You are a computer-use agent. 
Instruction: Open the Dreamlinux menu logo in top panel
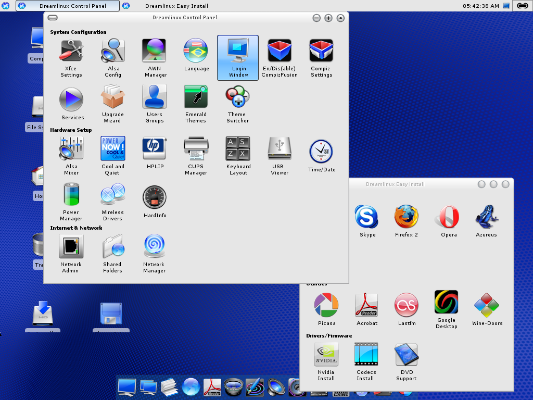pyautogui.click(x=5, y=6)
